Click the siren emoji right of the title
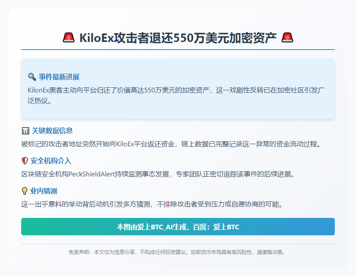This screenshot has width=356, height=276. (287, 38)
